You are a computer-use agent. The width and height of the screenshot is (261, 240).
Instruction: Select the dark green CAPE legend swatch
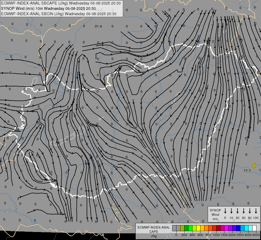coord(186,228)
